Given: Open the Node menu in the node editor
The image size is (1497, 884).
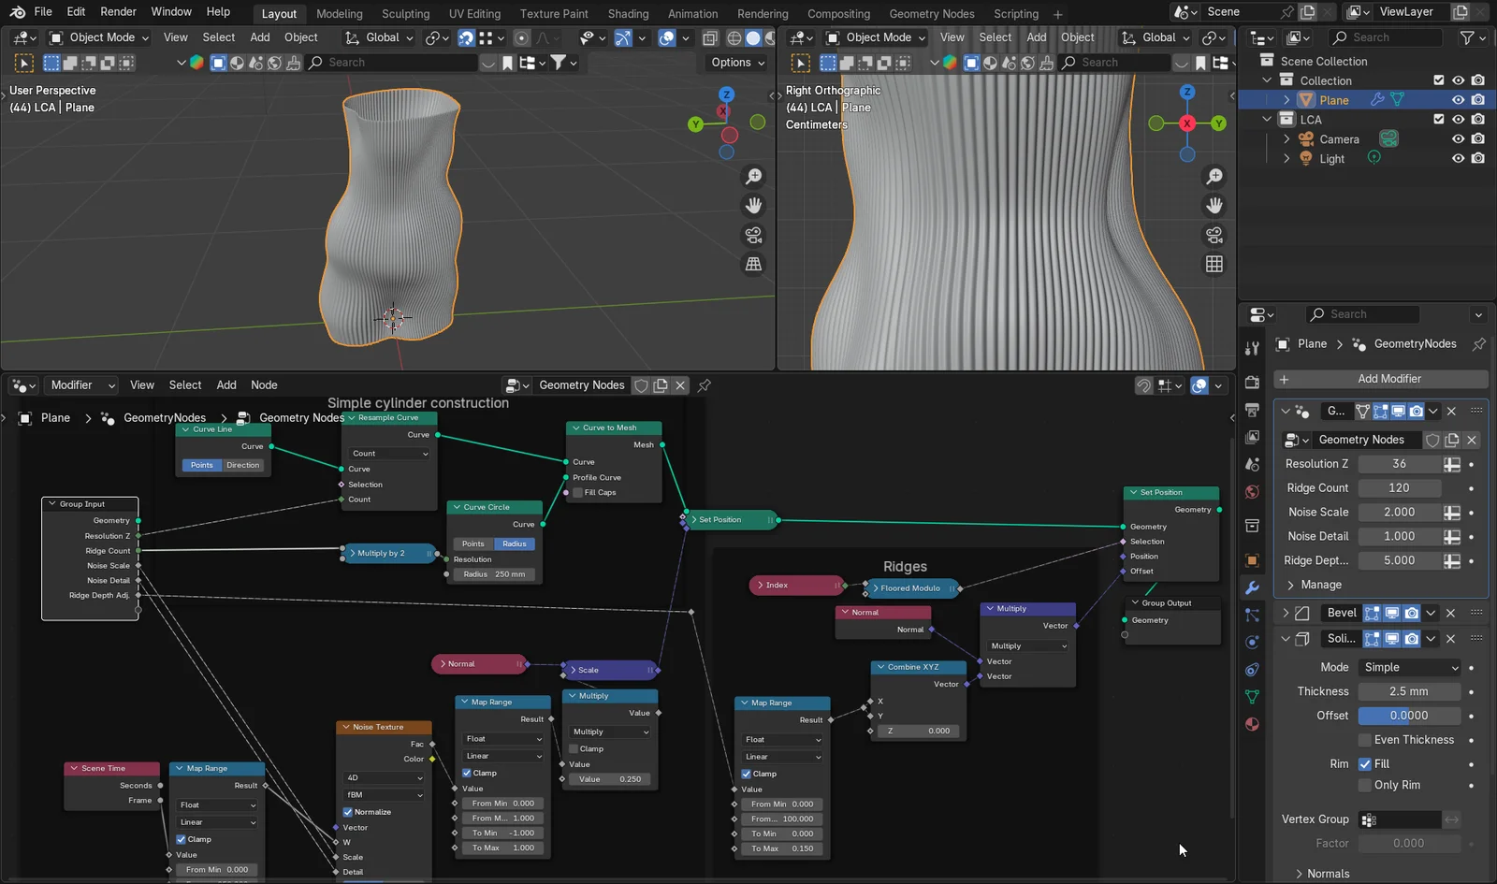Looking at the screenshot, I should (x=264, y=384).
